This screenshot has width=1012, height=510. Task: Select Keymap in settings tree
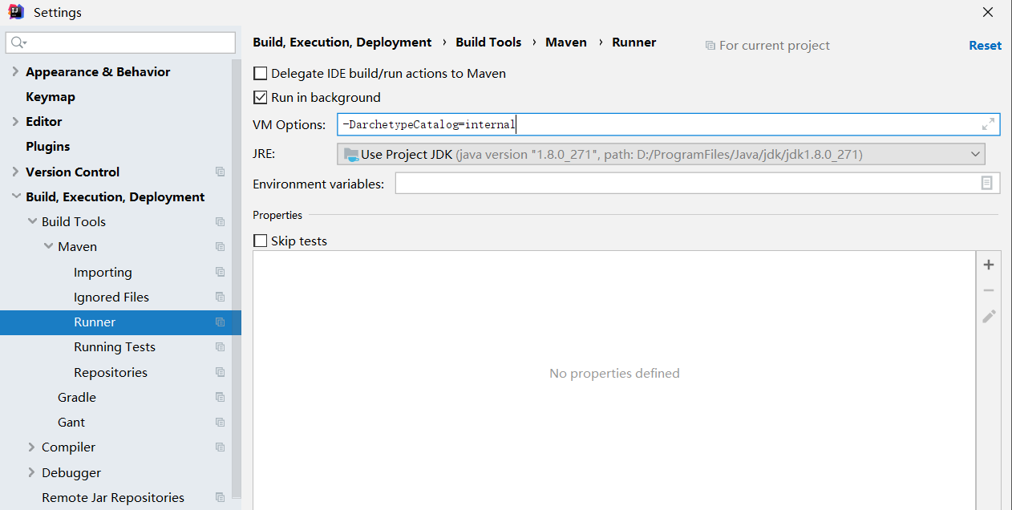tap(51, 96)
